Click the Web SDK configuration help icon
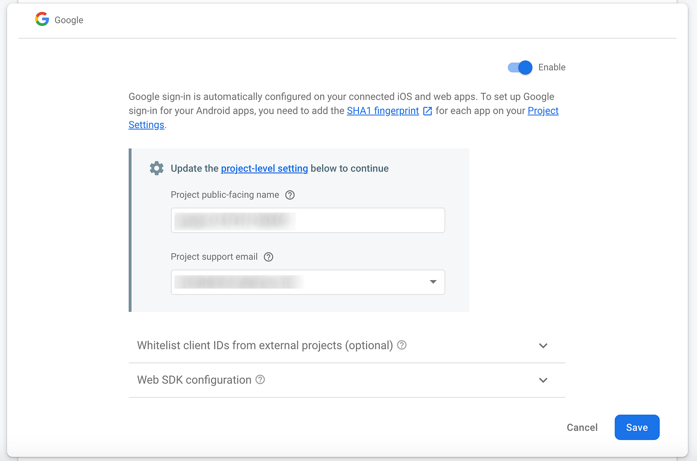697x461 pixels. click(x=260, y=380)
